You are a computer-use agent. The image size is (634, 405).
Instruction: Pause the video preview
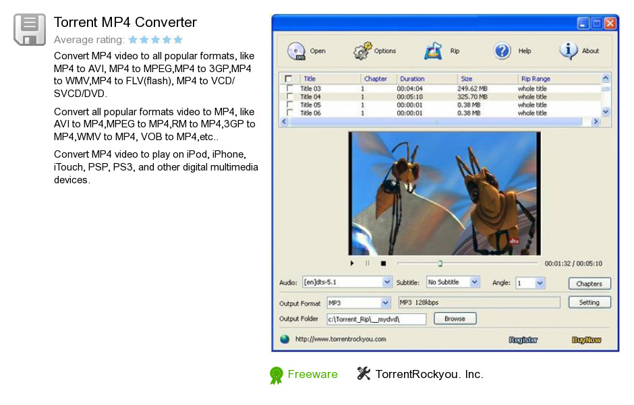[368, 263]
